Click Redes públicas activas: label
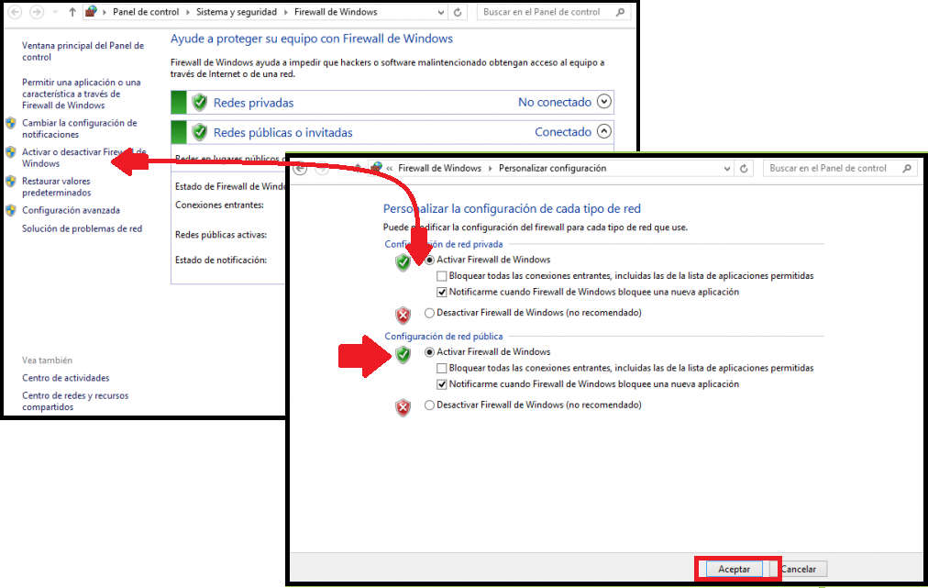The width and height of the screenshot is (928, 588). [221, 235]
